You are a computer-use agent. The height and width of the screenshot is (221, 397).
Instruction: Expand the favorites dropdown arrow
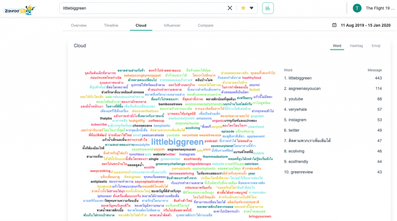(252, 8)
